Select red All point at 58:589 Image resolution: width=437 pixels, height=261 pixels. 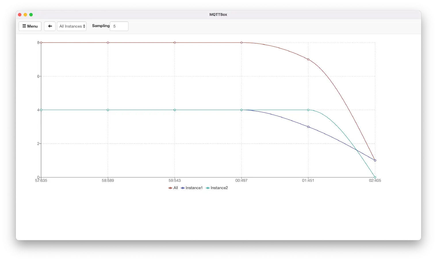[x=108, y=43]
